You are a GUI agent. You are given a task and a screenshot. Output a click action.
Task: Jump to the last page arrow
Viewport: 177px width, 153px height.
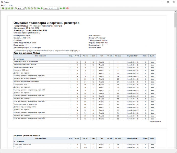[x=64, y=8]
